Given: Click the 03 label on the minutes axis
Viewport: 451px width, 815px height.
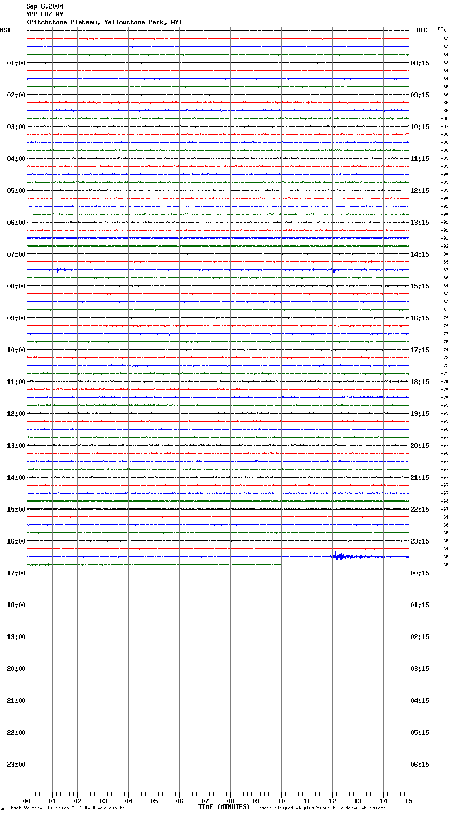Looking at the screenshot, I should [x=103, y=801].
